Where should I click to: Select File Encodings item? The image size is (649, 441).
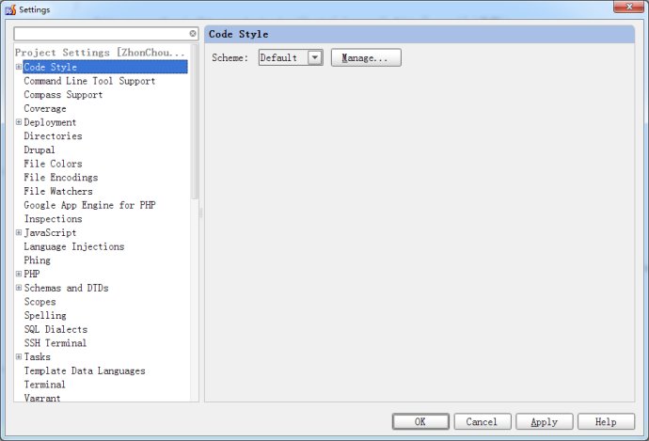pyautogui.click(x=61, y=177)
